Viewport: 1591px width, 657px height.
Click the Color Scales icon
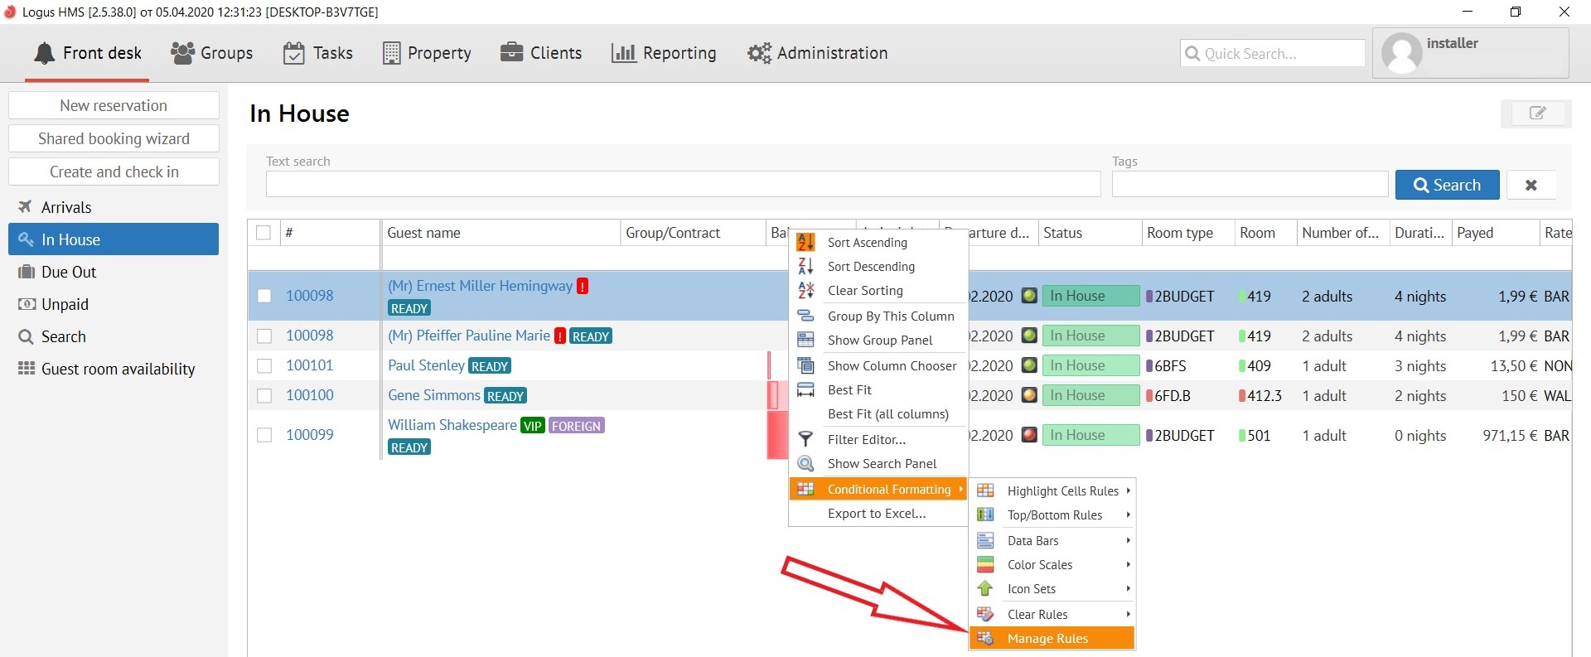pos(985,564)
